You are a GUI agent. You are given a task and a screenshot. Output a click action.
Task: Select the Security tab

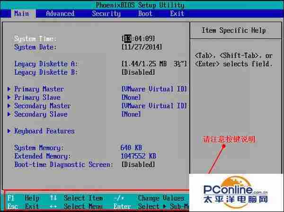click(106, 14)
